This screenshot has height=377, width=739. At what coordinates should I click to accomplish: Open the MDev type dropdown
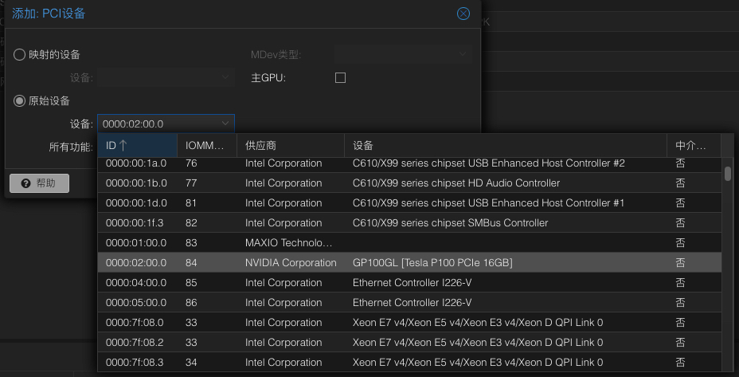pyautogui.click(x=403, y=55)
